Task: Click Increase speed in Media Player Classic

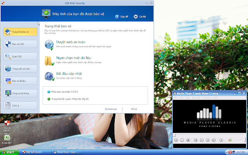Action: (x=208, y=140)
